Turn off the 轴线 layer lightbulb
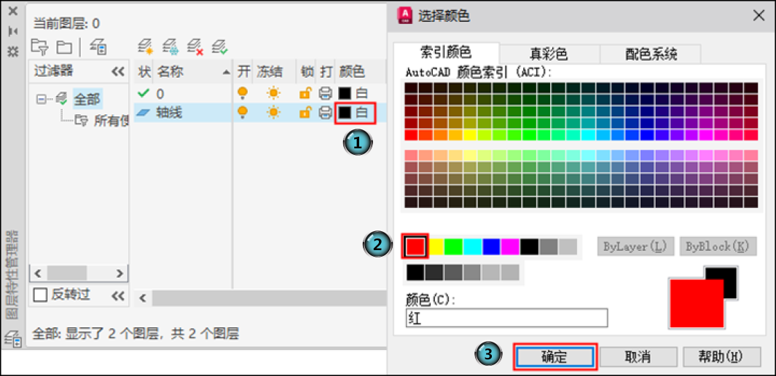This screenshot has width=776, height=376. (243, 112)
